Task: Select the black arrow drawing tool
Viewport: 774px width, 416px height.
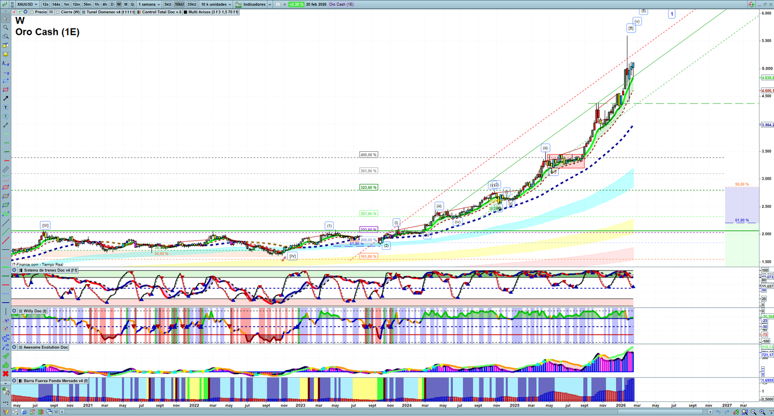Action: (x=5, y=99)
